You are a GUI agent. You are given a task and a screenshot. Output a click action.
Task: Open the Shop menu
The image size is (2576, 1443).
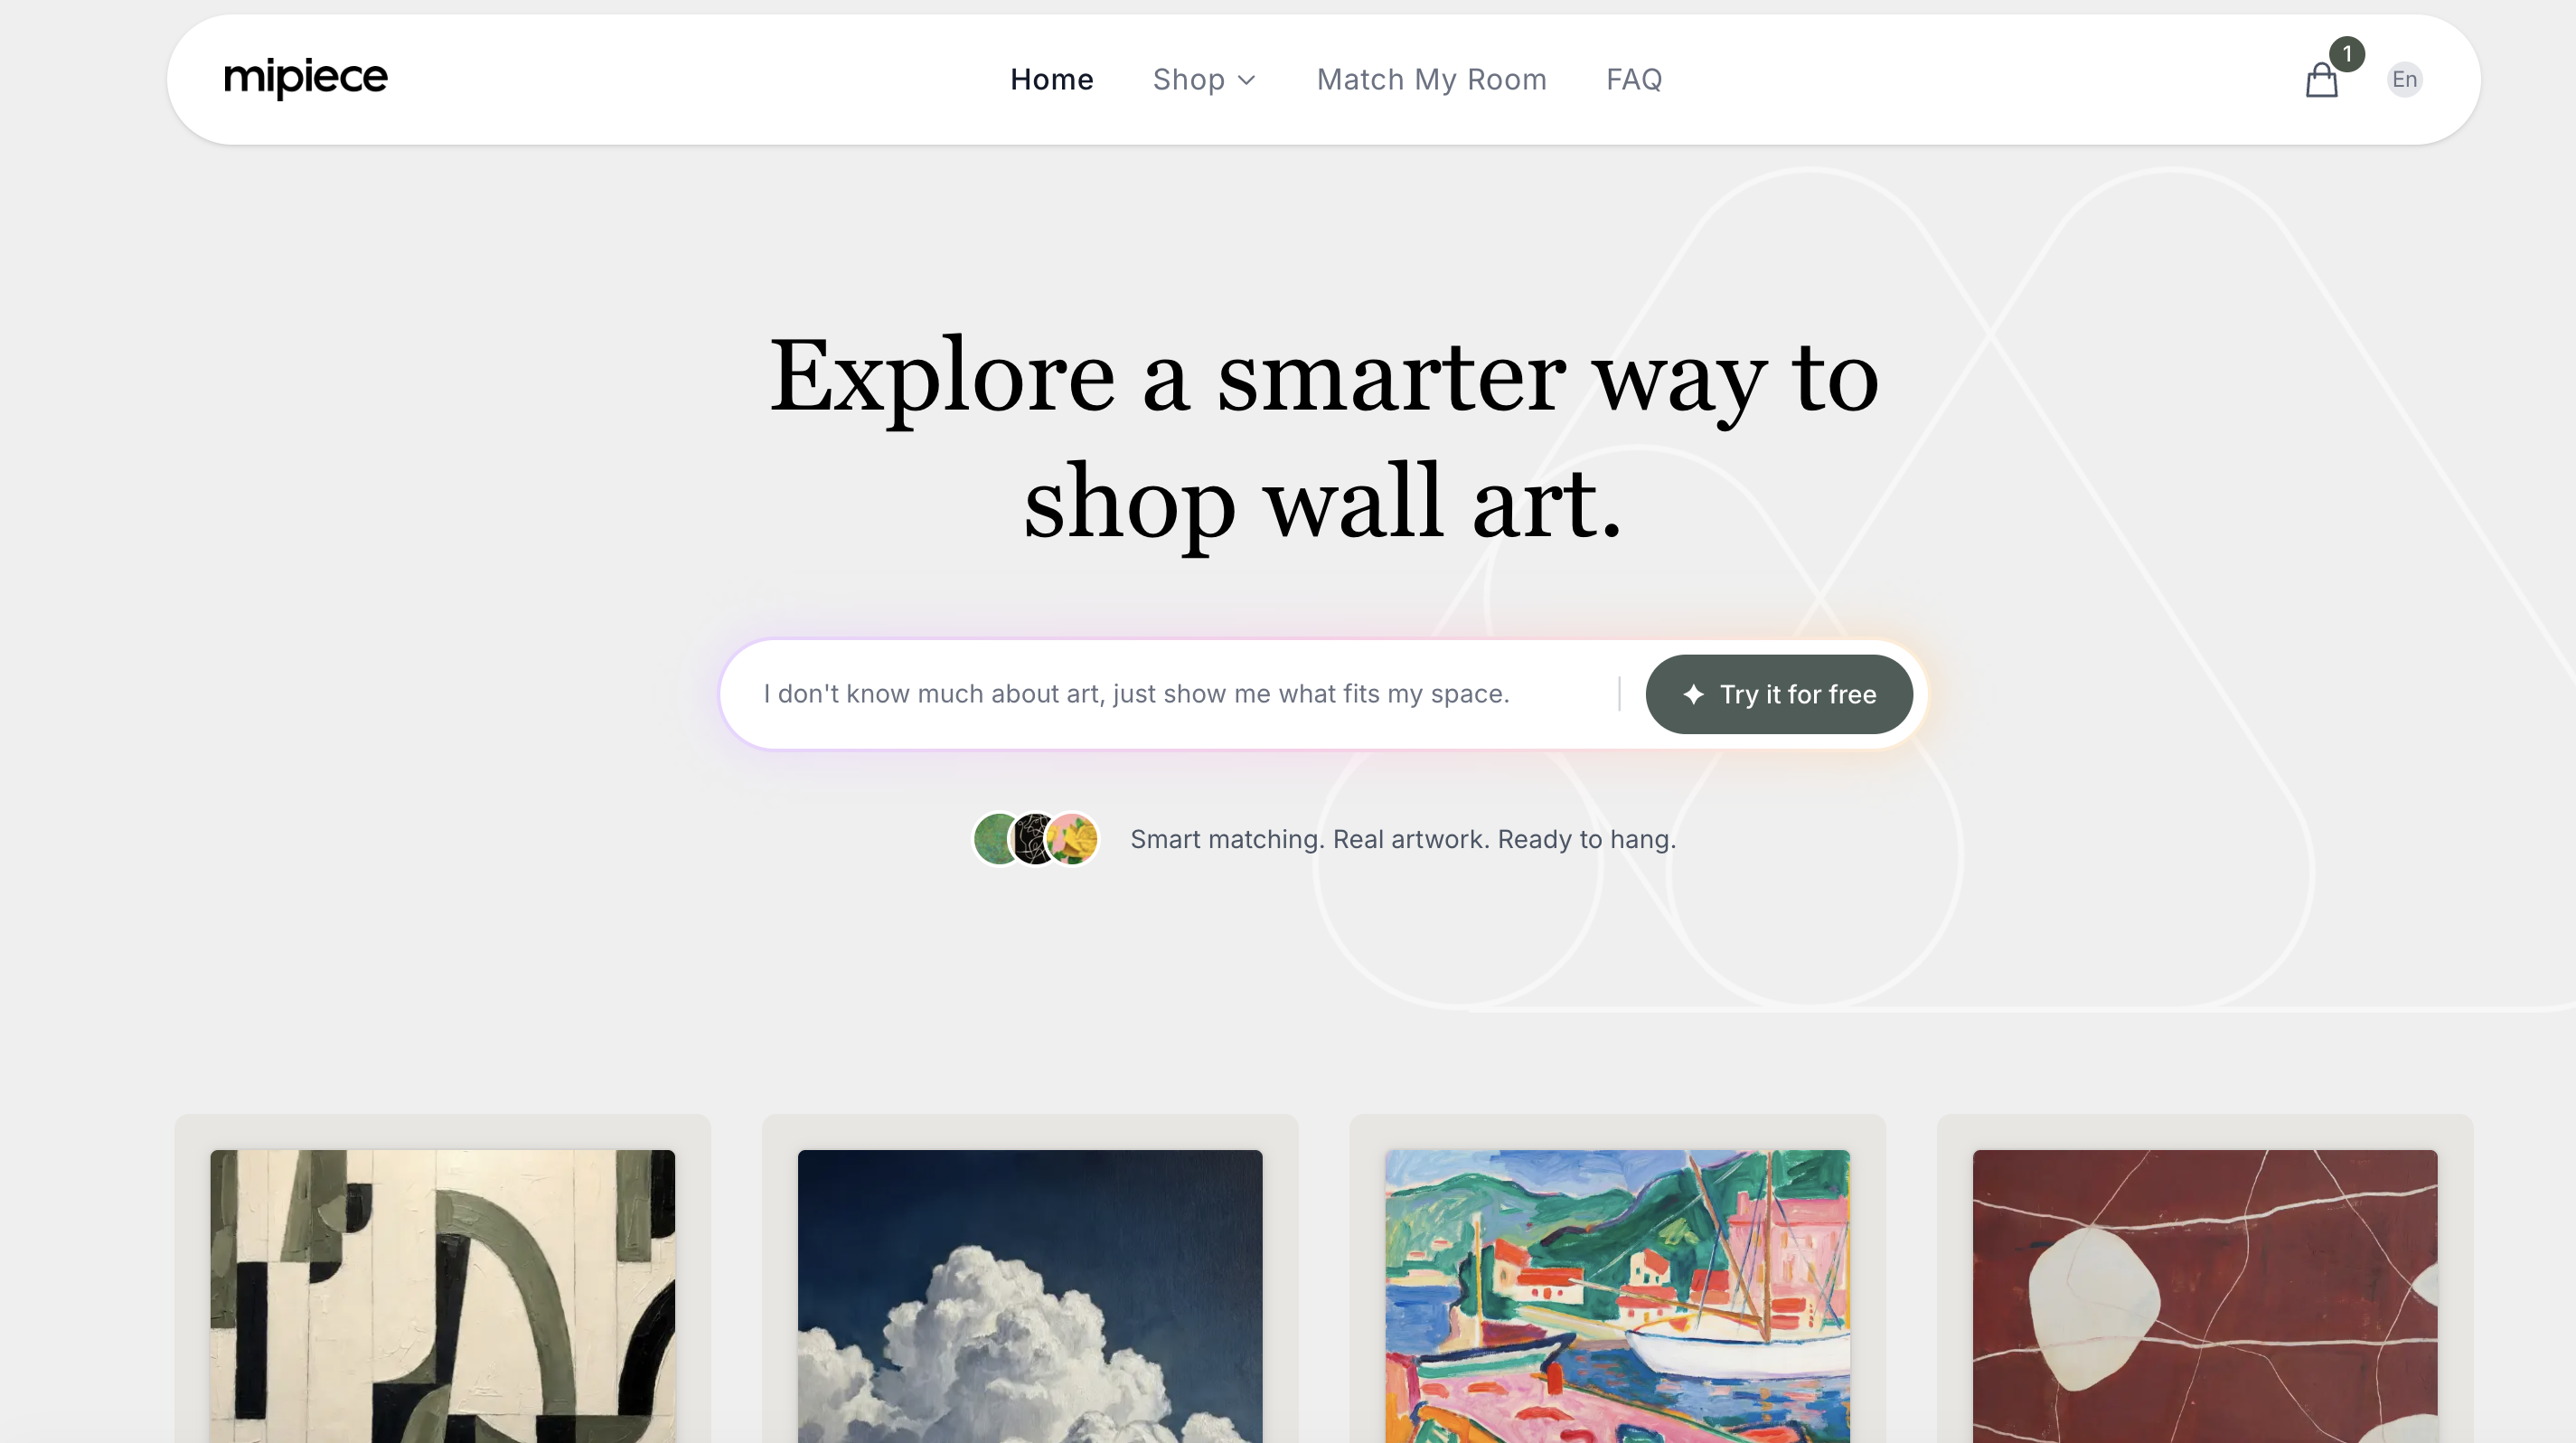pyautogui.click(x=1203, y=79)
